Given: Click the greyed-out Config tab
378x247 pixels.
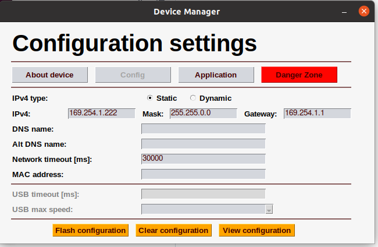Looking at the screenshot, I should click(133, 75).
